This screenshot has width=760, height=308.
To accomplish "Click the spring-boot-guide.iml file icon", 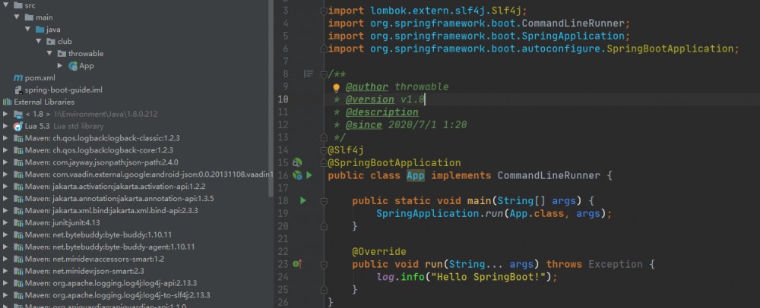I will [x=18, y=90].
